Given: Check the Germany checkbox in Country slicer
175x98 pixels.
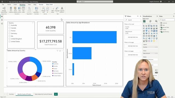Looking at the screenshot, I should pos(10,33).
